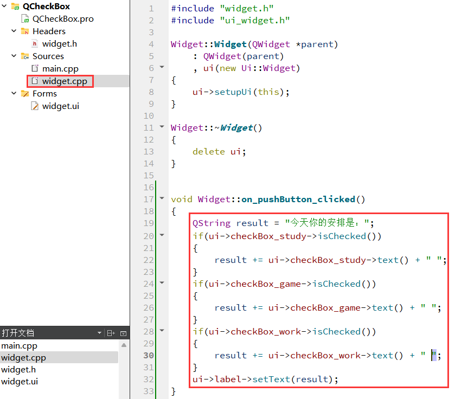Fold on_pushButton_clicked function at line 17

click(x=162, y=198)
